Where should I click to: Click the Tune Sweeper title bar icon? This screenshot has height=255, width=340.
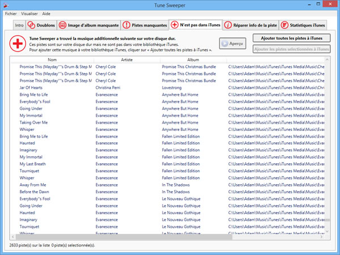(x=6, y=5)
